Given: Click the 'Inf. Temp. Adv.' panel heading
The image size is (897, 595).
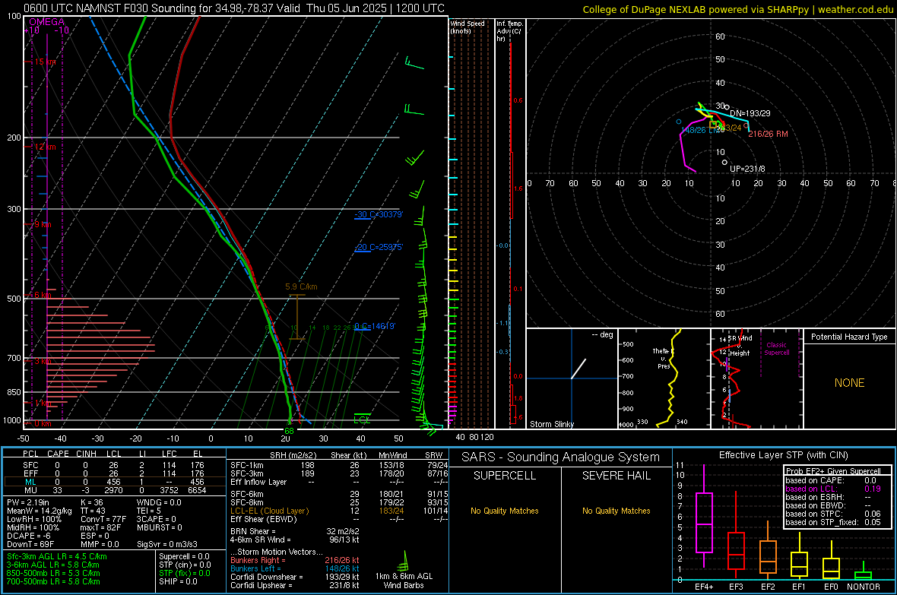Looking at the screenshot, I should tap(509, 30).
